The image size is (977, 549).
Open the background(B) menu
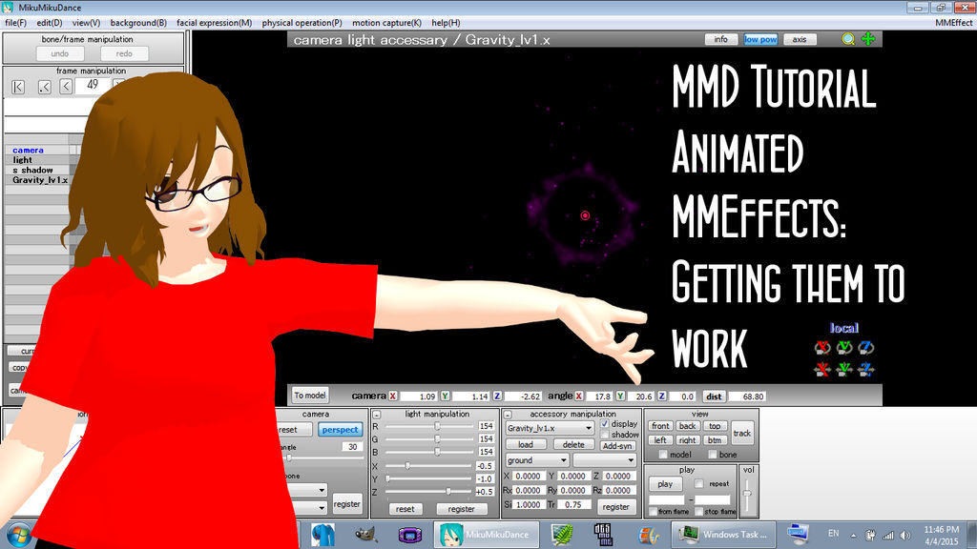138,23
